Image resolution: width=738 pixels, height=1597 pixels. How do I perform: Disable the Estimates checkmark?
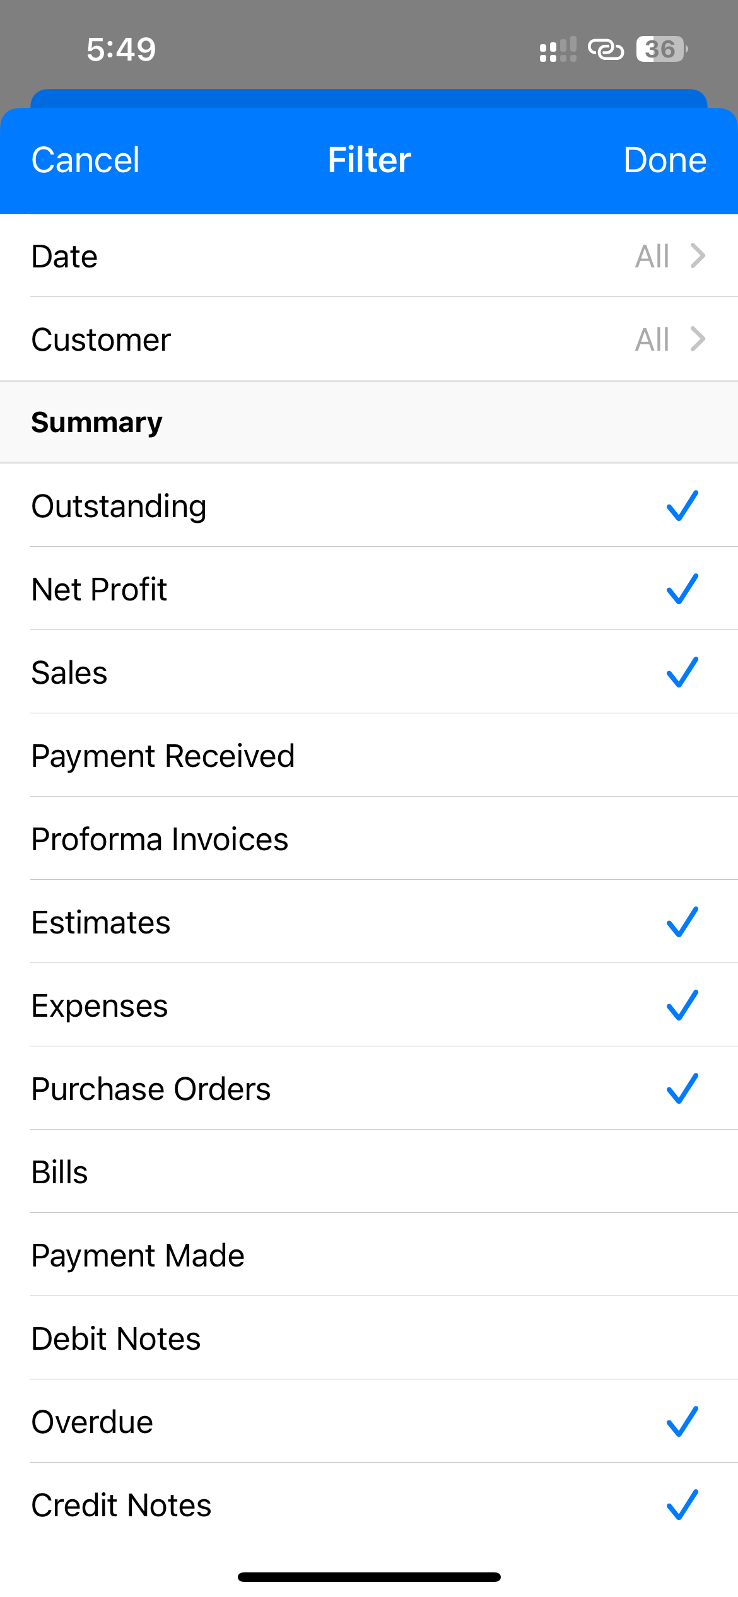pos(682,922)
